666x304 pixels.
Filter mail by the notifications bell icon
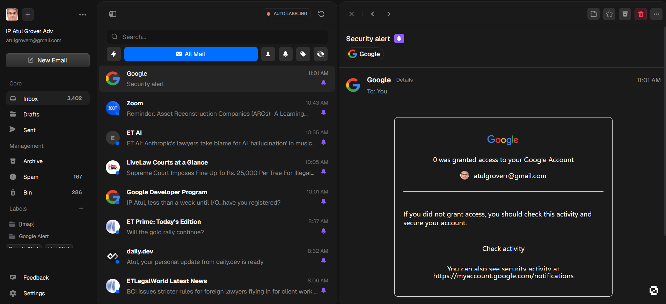[286, 54]
